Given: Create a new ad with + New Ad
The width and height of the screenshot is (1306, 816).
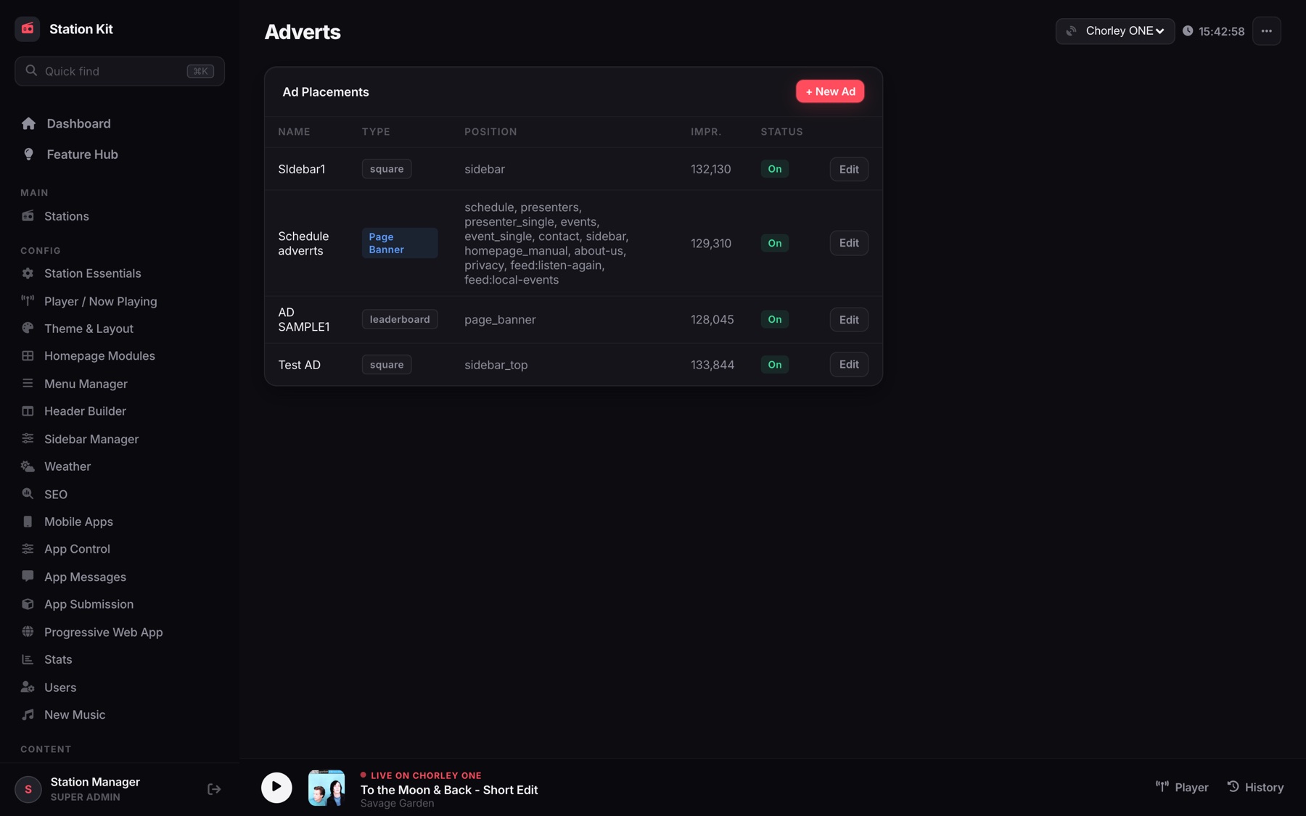Looking at the screenshot, I should coord(830,91).
